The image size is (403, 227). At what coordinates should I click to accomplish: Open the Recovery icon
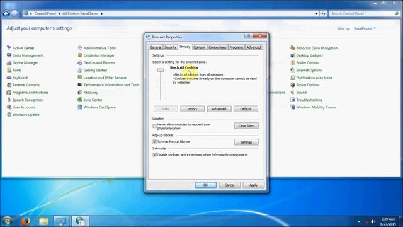(80, 93)
